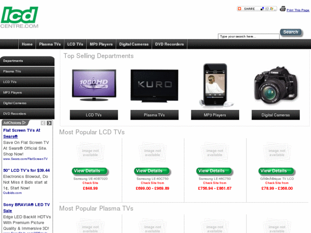
Task: Click the £756.94 - £861.67 price range
Action: (215, 189)
